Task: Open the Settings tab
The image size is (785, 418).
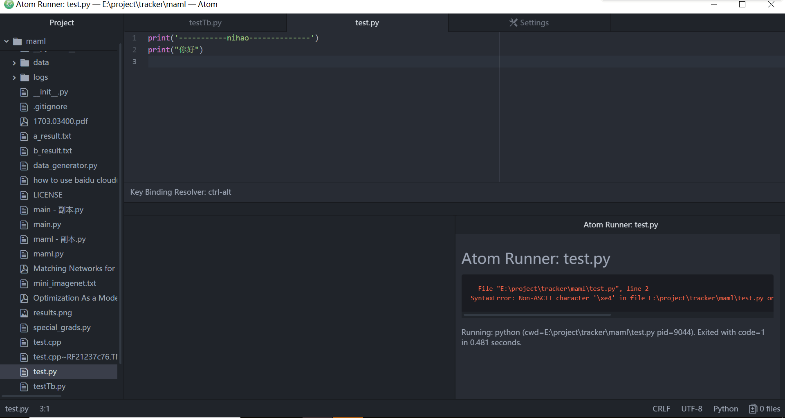Action: [x=529, y=23]
